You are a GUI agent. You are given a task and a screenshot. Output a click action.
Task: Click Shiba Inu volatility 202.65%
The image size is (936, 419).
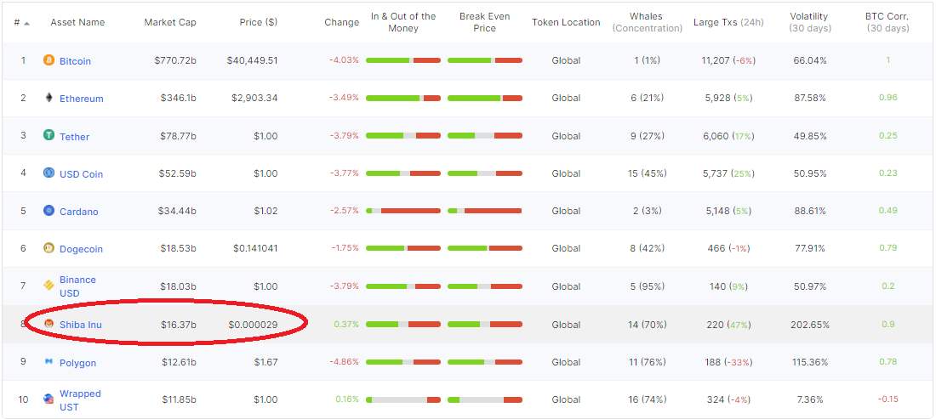(x=810, y=325)
